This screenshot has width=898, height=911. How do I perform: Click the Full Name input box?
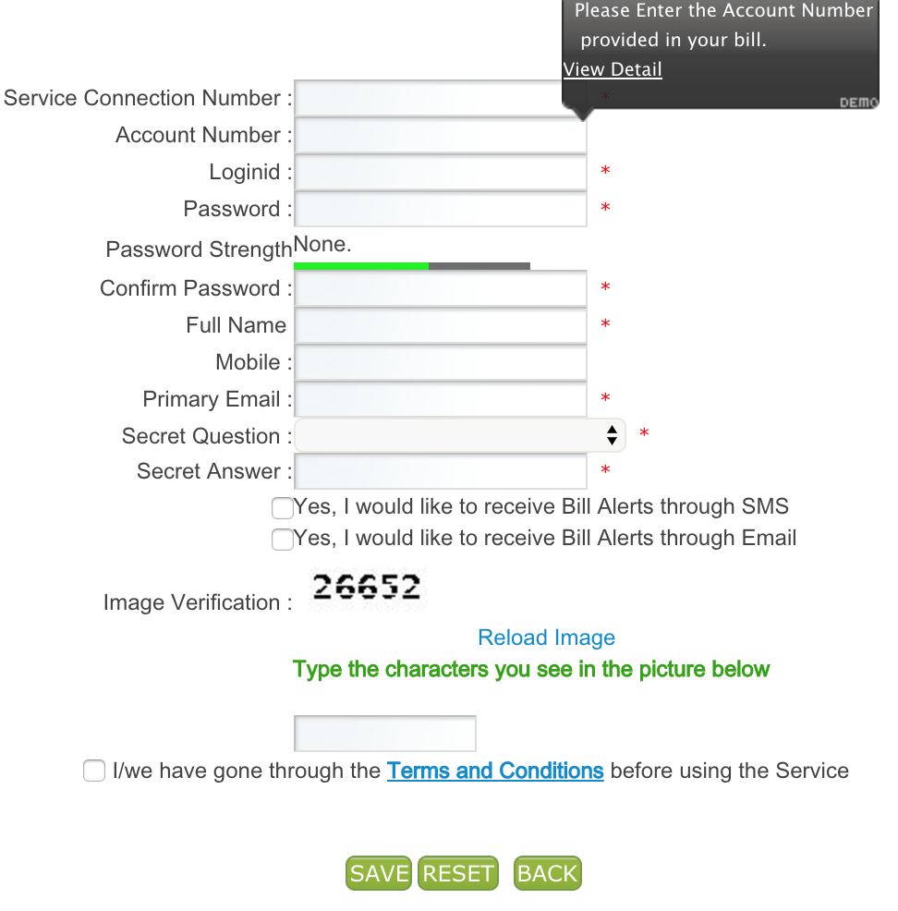[x=440, y=325]
